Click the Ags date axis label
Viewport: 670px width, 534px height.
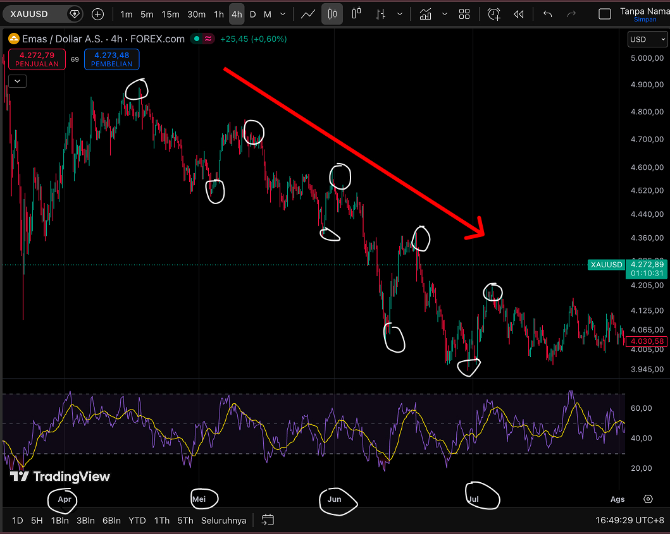617,499
